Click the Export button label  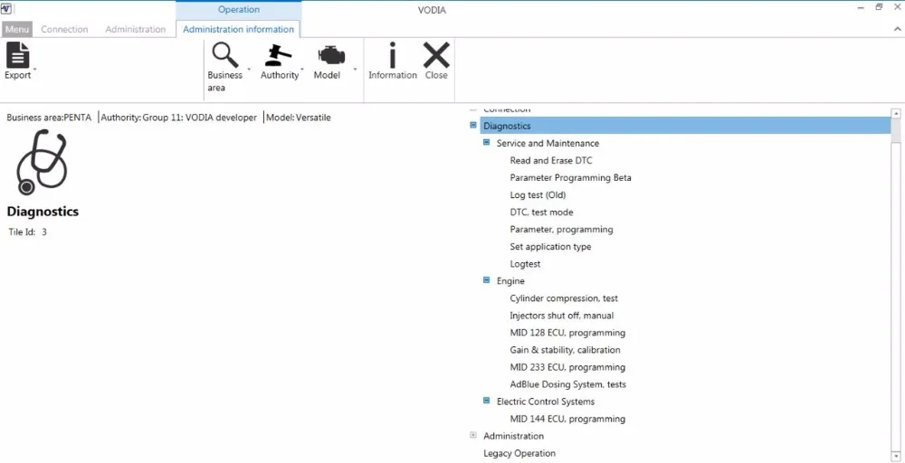(x=18, y=76)
